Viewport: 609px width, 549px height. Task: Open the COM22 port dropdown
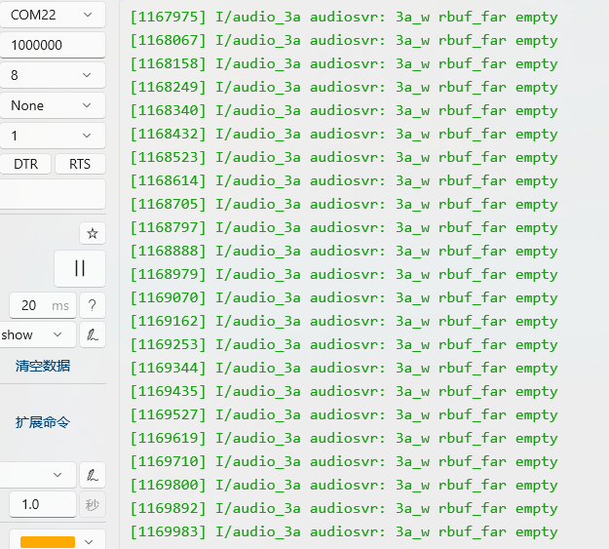click(x=52, y=15)
